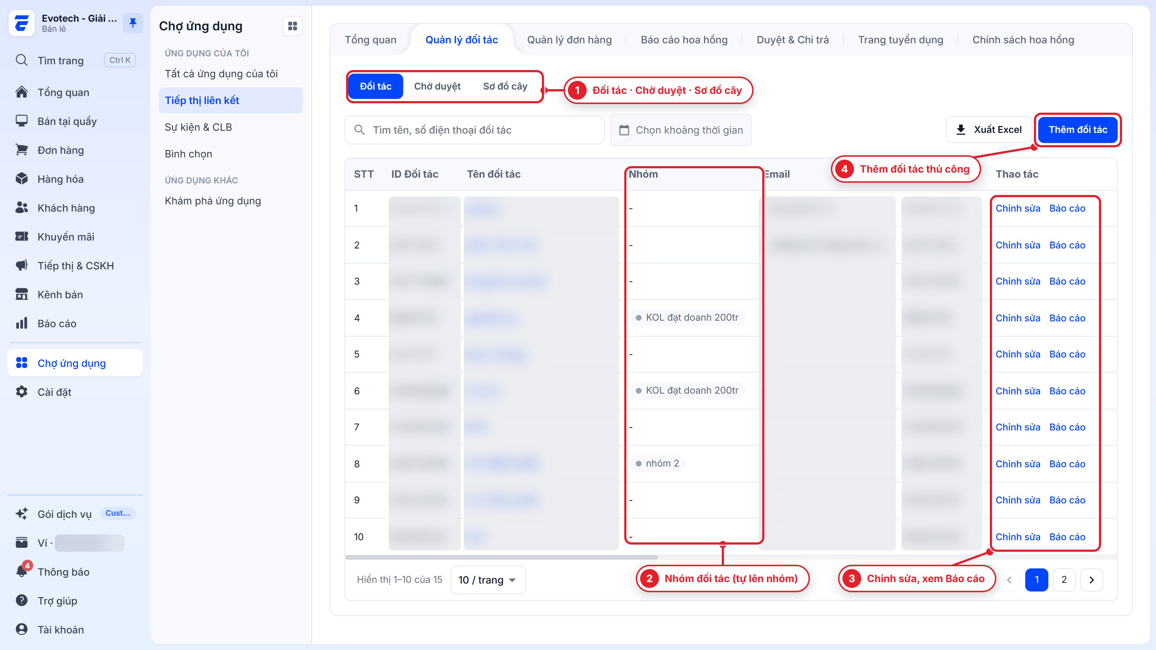
Task: Open Bán tại quầy monitor icon
Action: click(22, 121)
